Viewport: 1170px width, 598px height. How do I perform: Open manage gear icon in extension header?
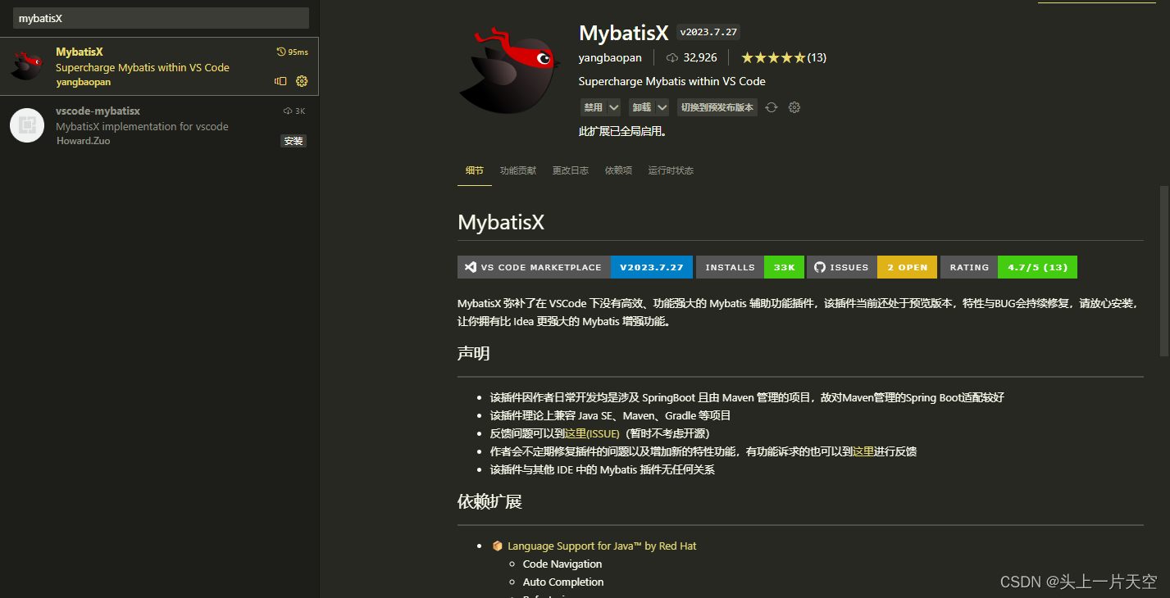[x=794, y=107]
